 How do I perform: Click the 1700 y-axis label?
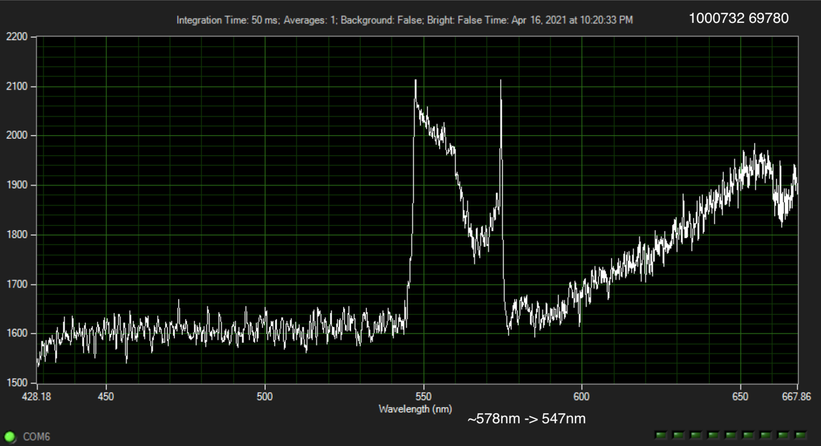click(17, 284)
